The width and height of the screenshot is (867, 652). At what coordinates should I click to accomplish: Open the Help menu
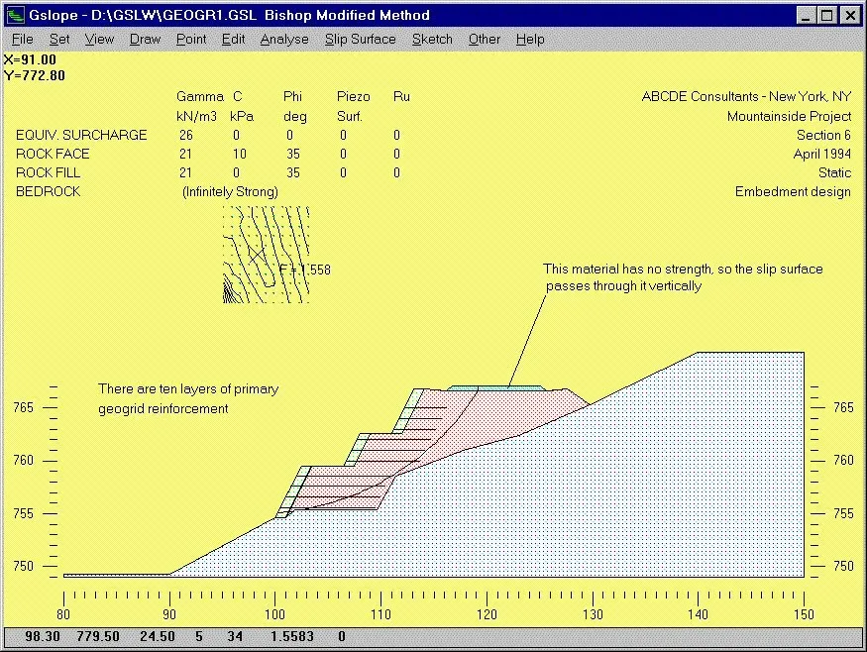click(530, 39)
